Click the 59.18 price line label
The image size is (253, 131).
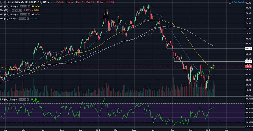(248, 61)
